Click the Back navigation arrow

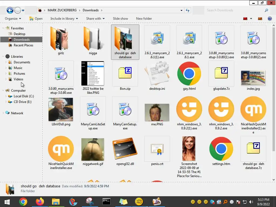(10, 11)
